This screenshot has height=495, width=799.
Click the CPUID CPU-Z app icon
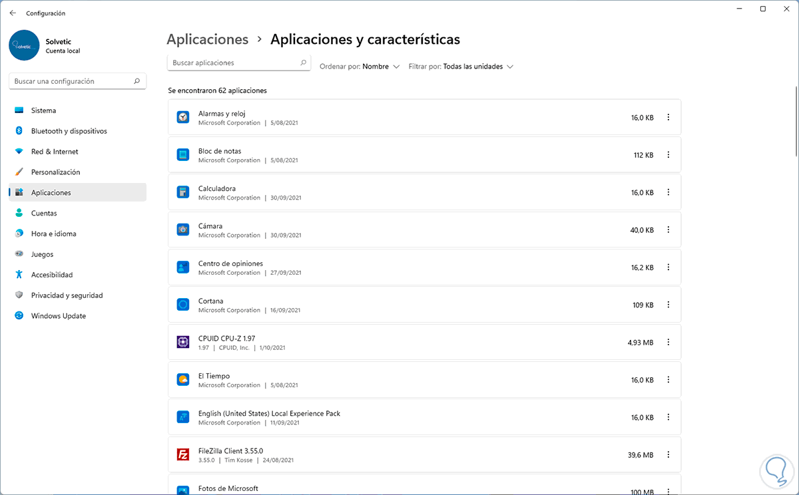[x=183, y=342]
